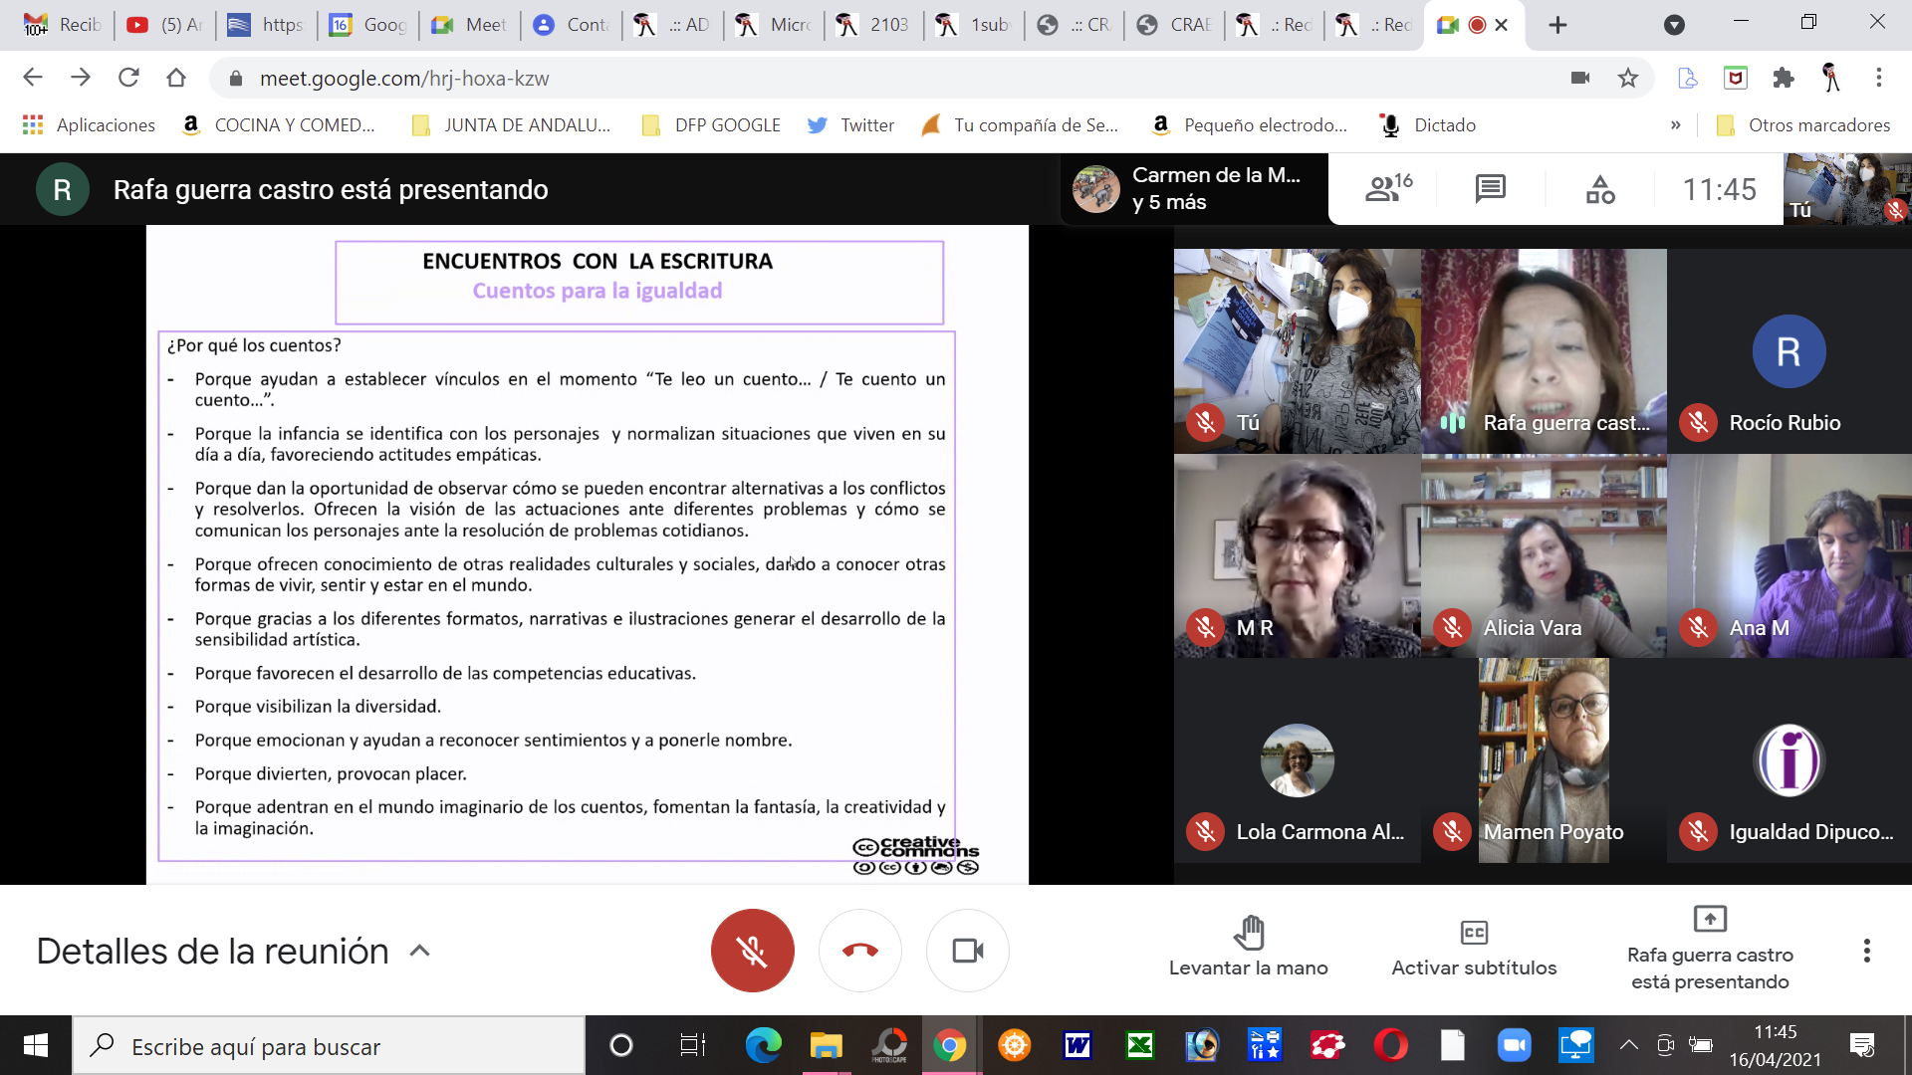Switch to the Gmail Recib tab

(x=62, y=25)
